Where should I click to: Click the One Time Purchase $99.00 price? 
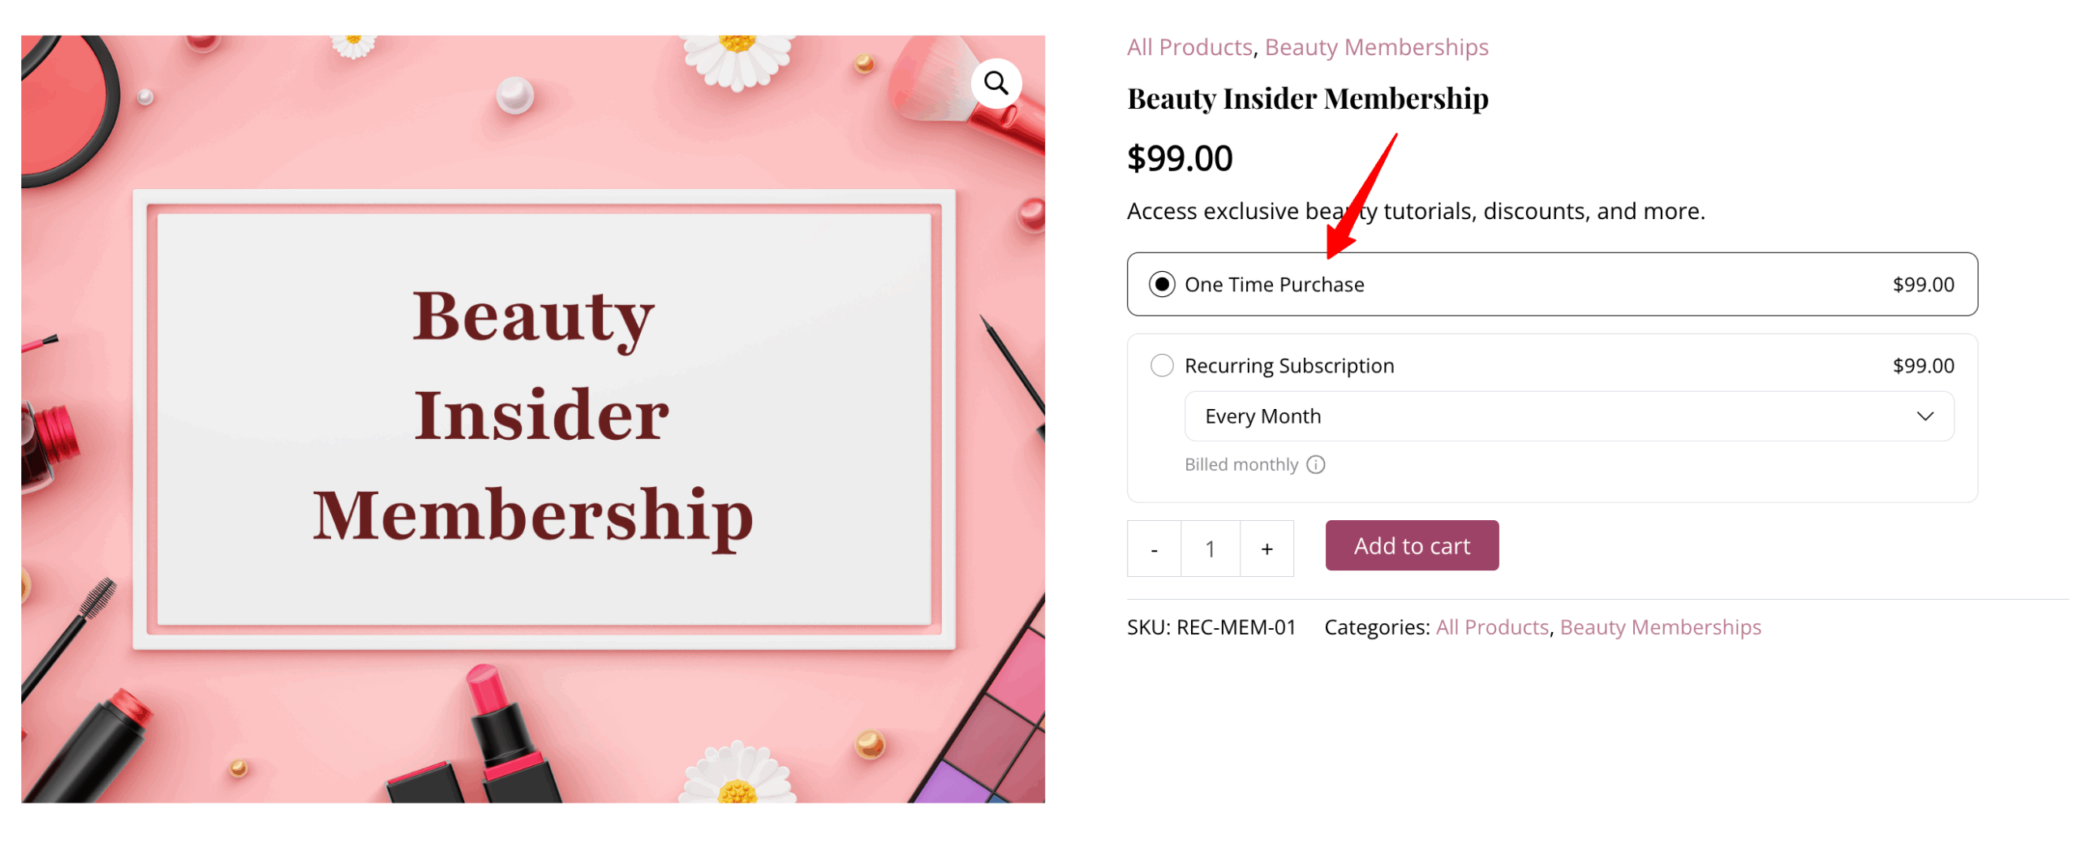point(1923,285)
